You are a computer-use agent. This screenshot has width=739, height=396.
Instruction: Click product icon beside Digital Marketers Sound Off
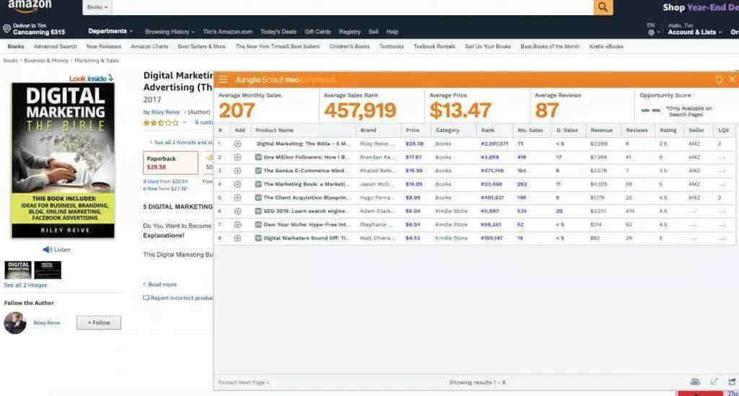coord(258,238)
